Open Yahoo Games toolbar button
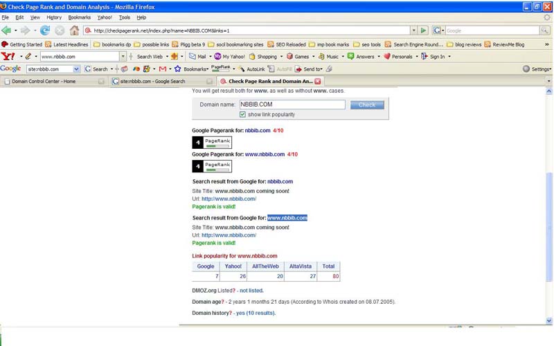The width and height of the screenshot is (554, 346). tap(298, 57)
